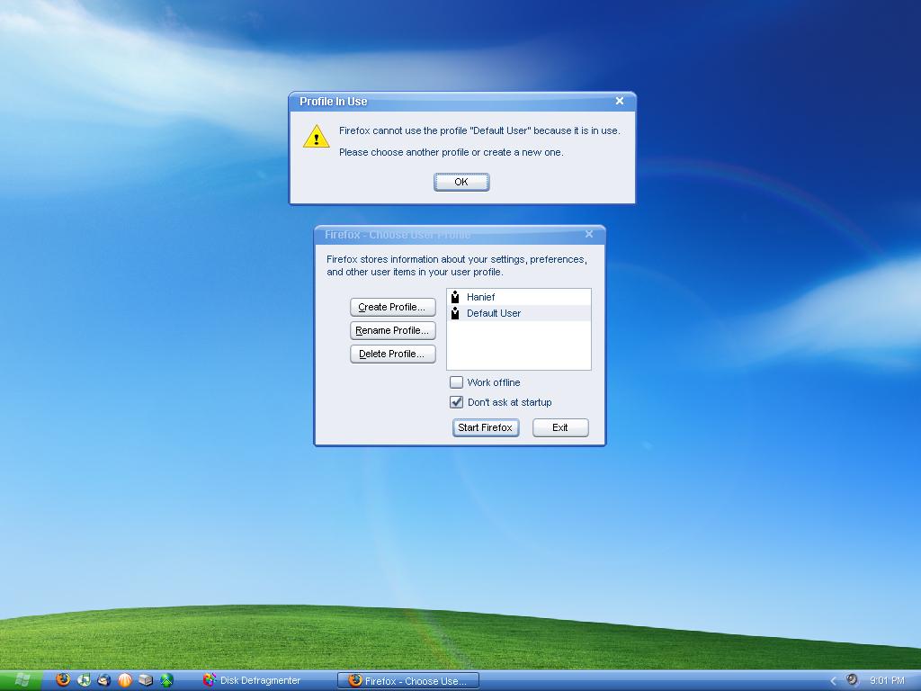This screenshot has height=691, width=921.
Task: Click the music note quick launch icon
Action: click(84, 680)
